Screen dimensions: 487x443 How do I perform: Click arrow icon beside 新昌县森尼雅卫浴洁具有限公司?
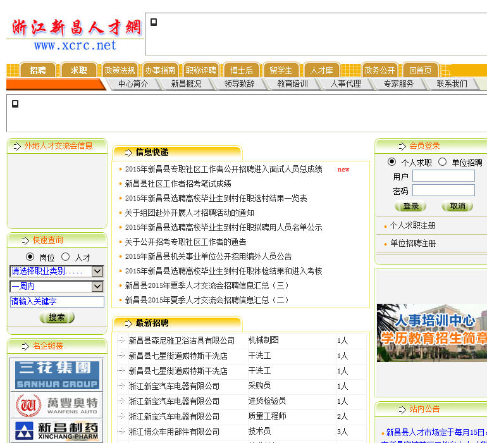[x=121, y=340]
